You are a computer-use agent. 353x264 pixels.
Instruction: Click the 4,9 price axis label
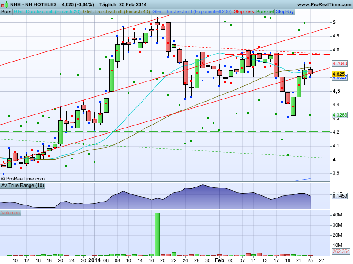tap(336, 36)
